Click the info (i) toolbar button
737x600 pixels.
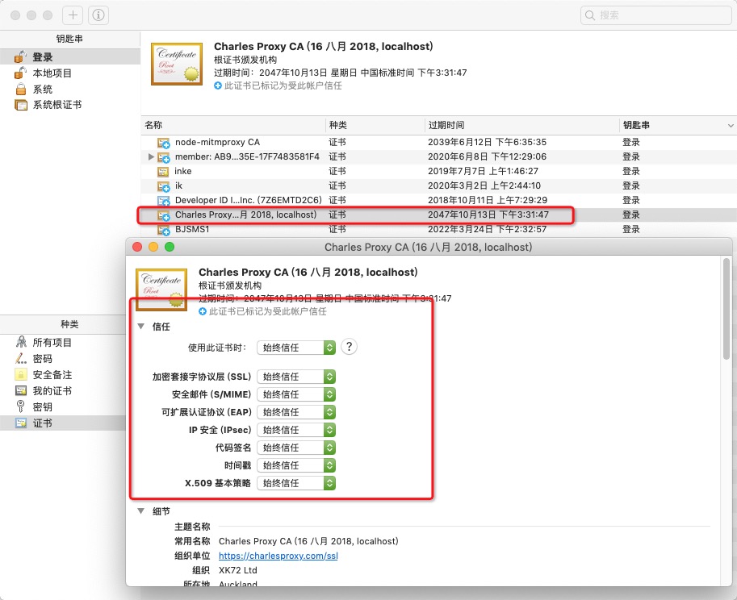point(98,15)
